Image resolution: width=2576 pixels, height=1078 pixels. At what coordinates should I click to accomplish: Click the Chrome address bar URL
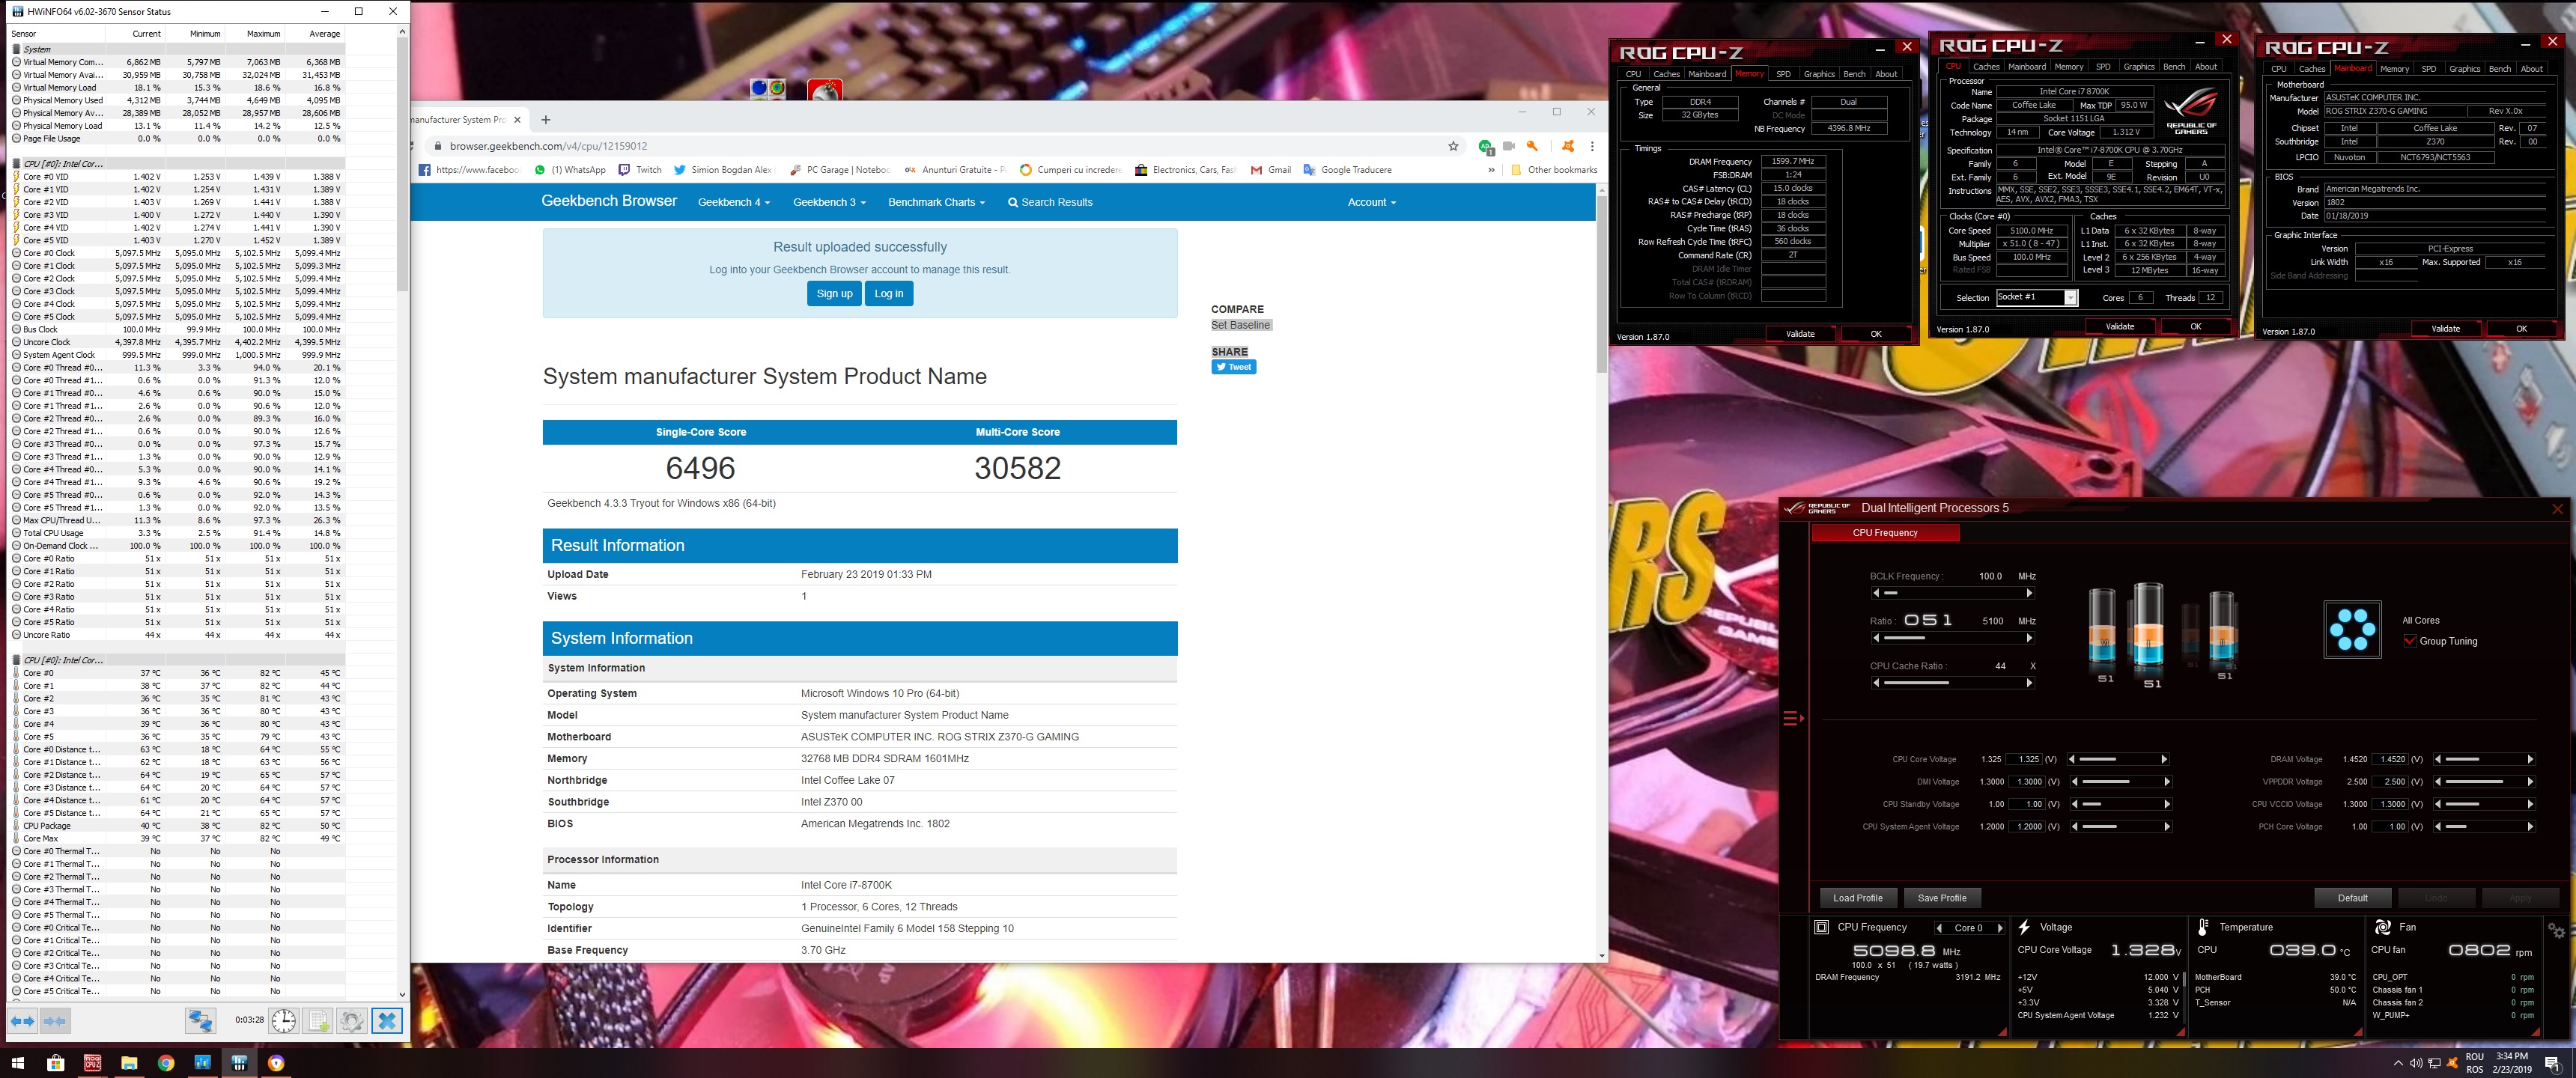pos(548,146)
